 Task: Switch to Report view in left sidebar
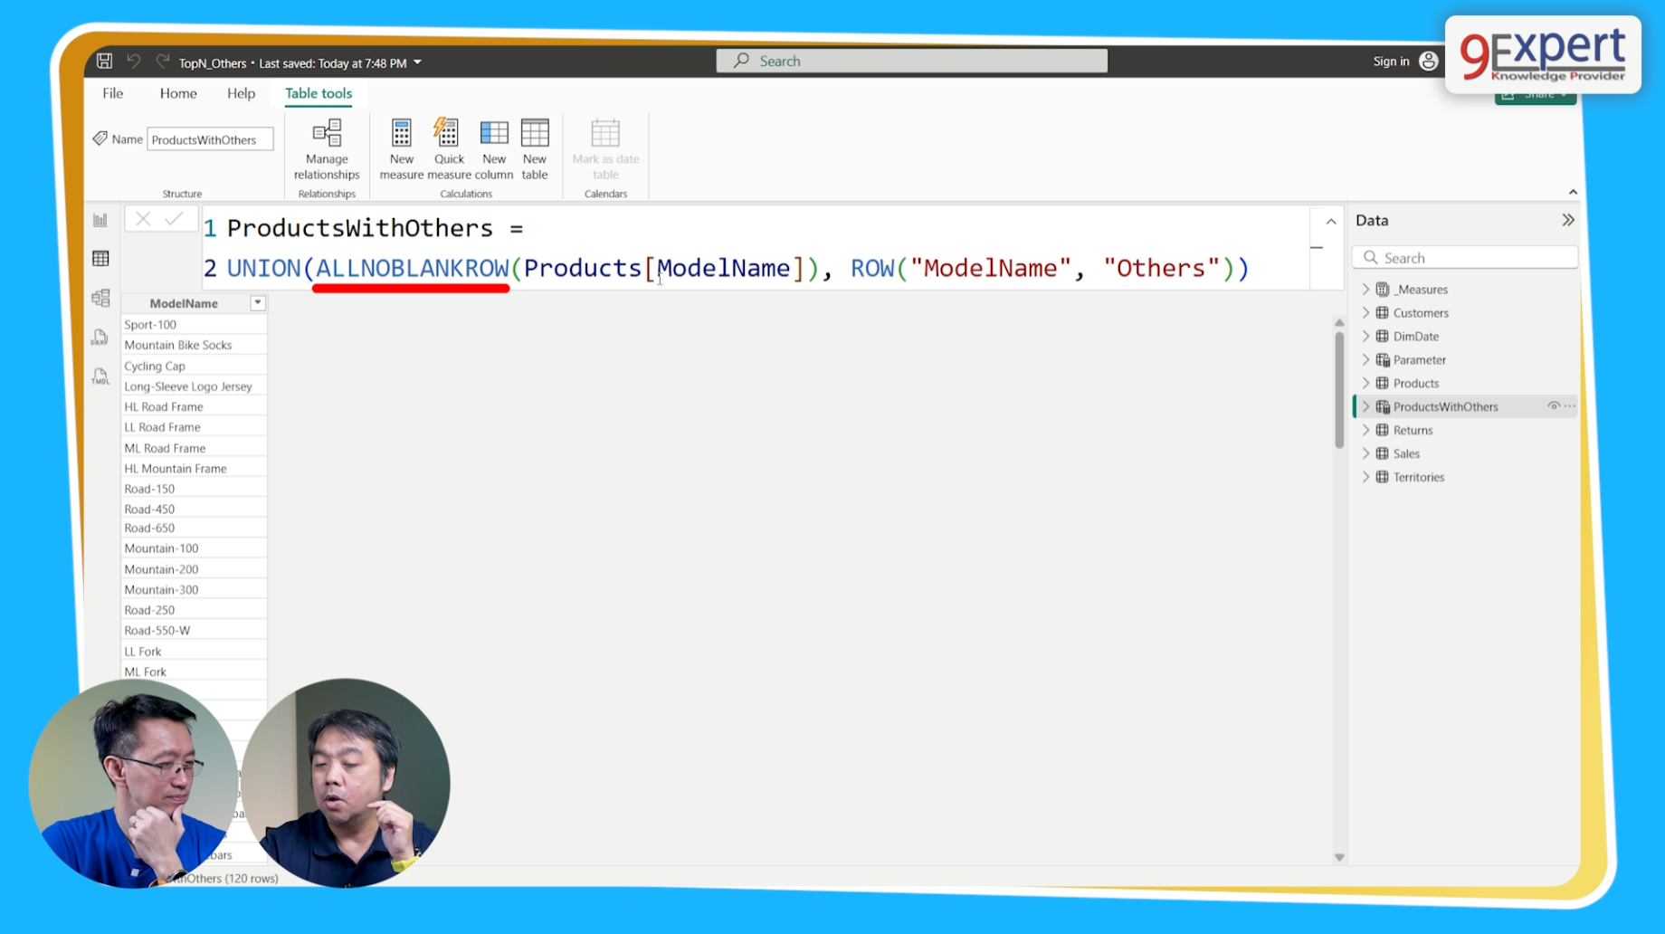[x=100, y=219]
